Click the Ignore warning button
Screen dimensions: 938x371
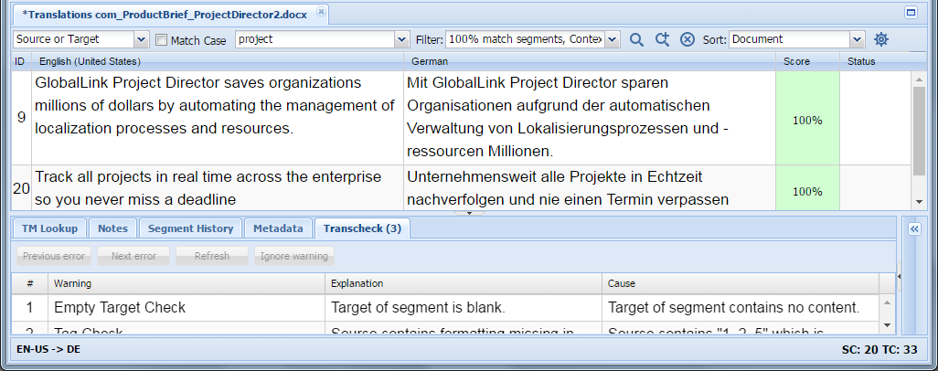point(293,256)
